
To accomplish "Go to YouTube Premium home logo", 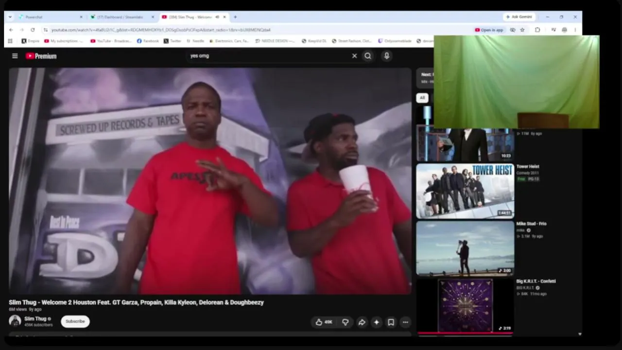I will pyautogui.click(x=41, y=56).
